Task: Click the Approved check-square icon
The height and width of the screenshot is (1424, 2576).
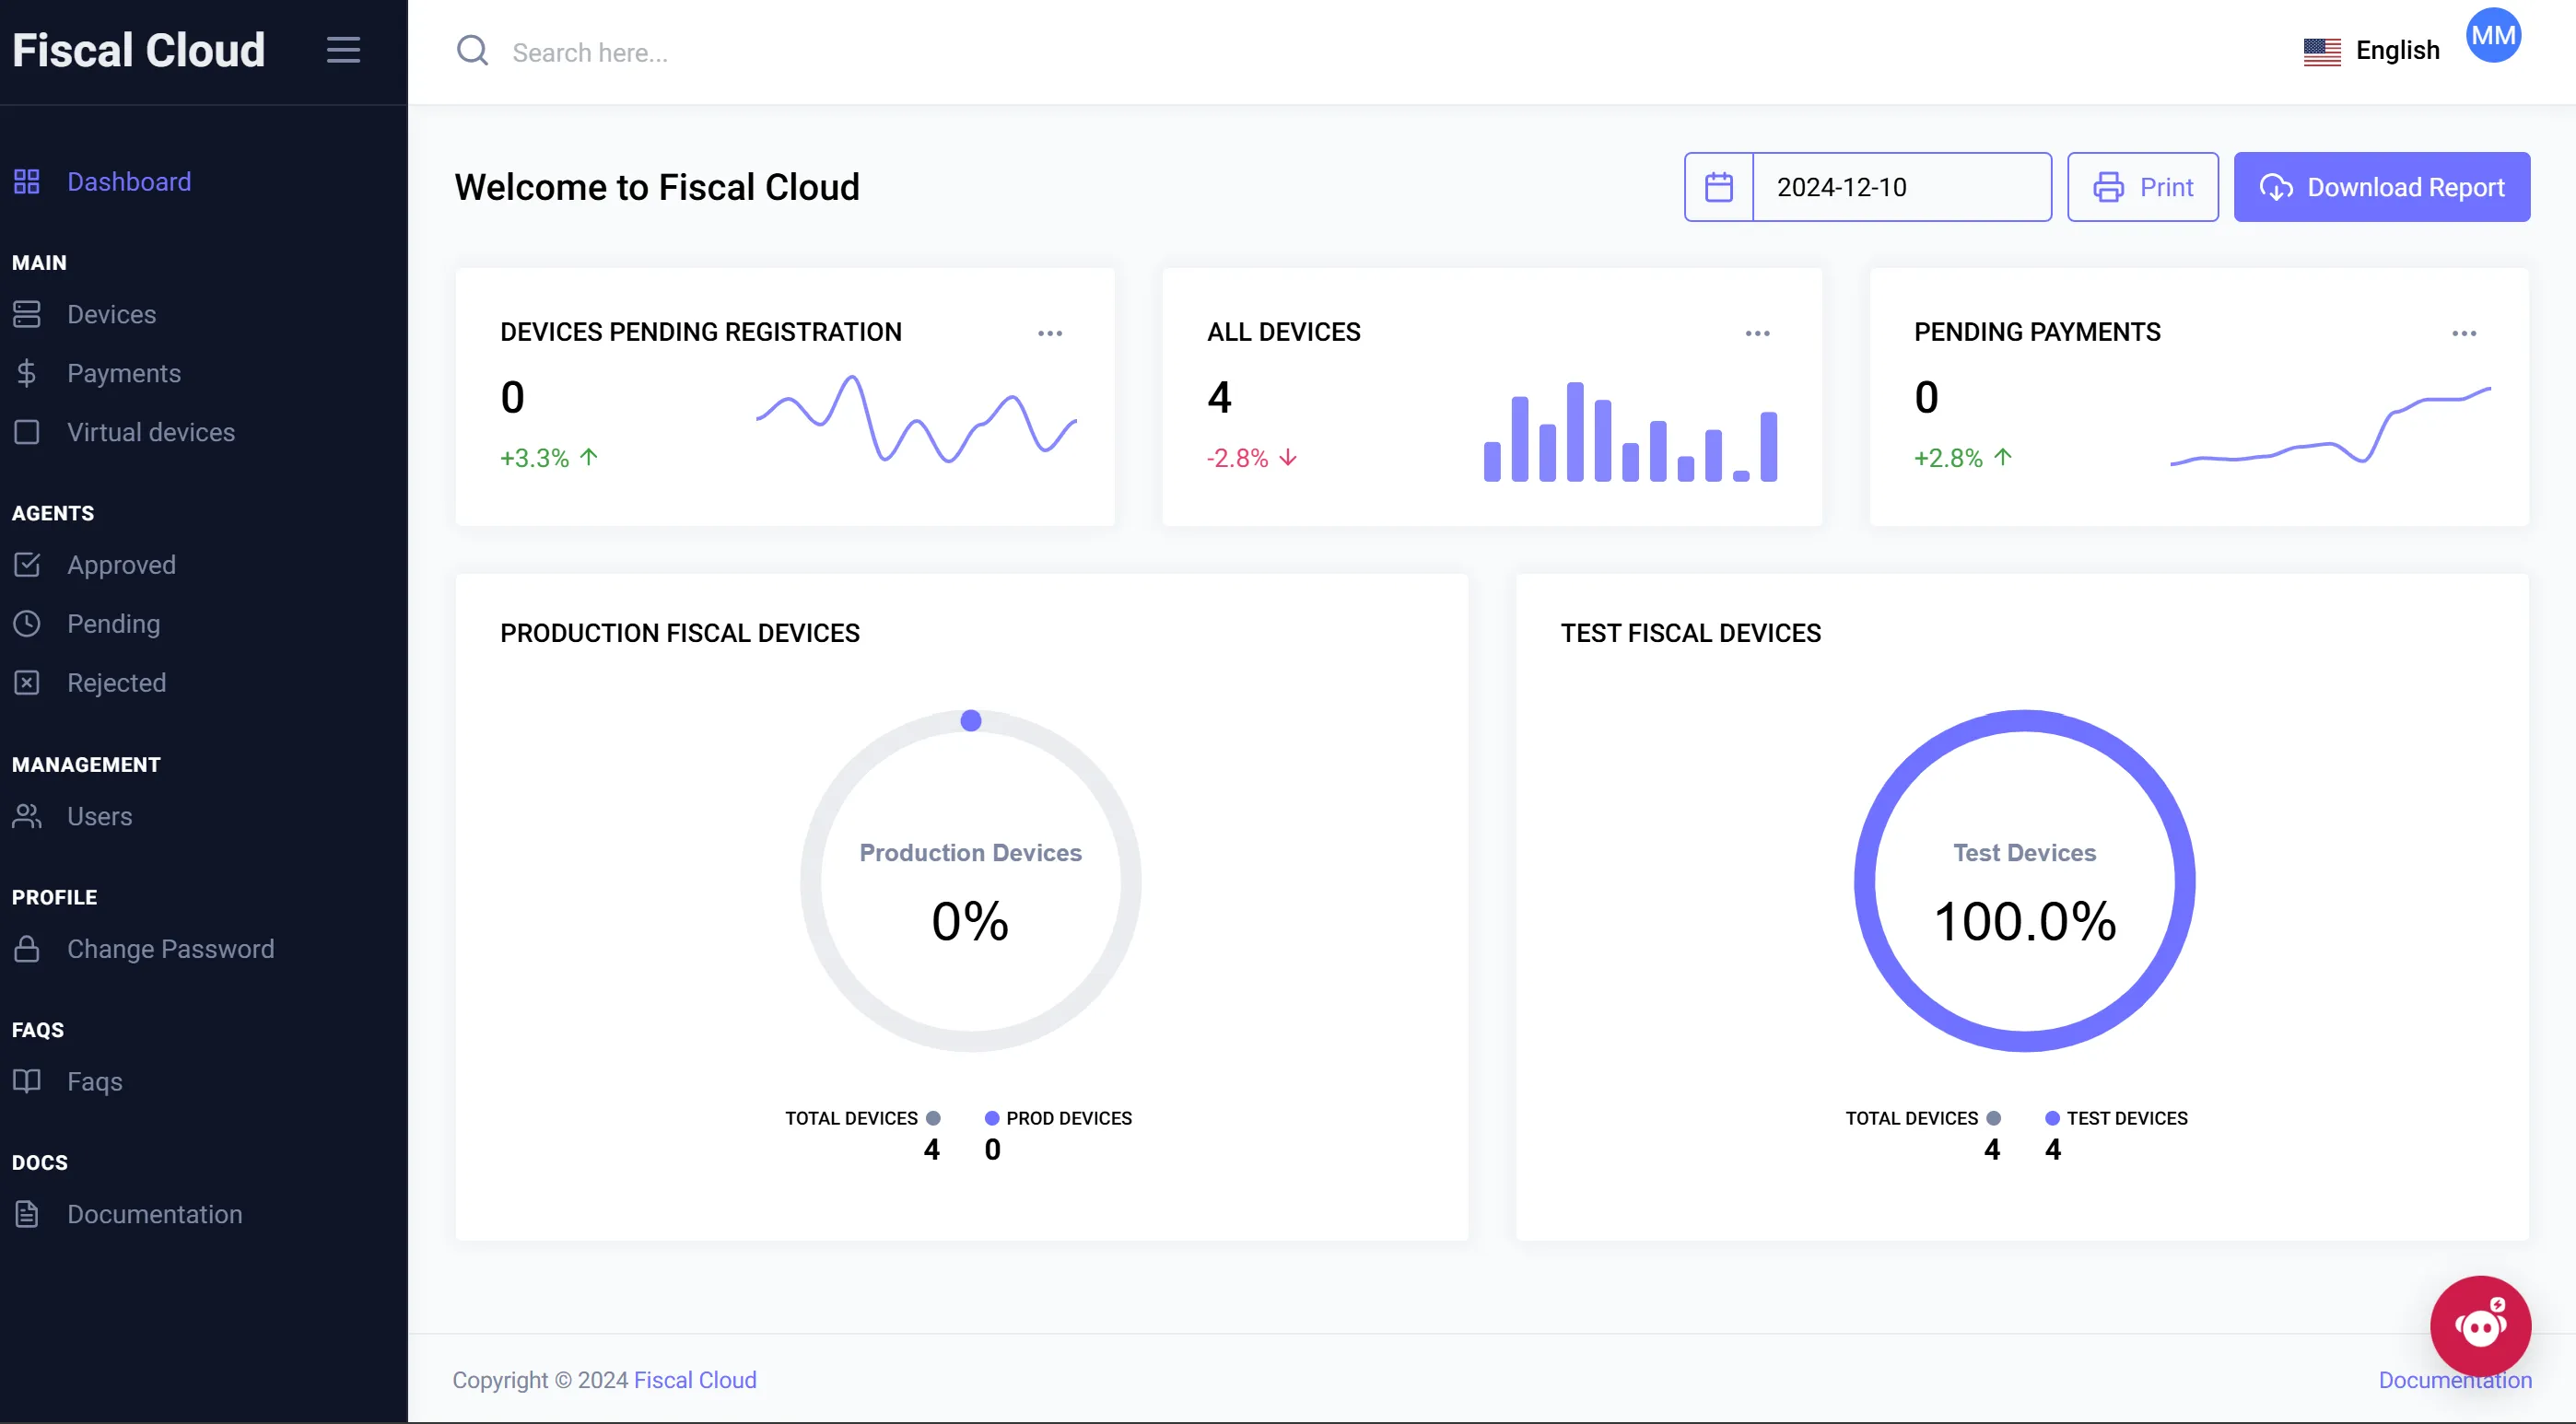Action: coord(27,565)
